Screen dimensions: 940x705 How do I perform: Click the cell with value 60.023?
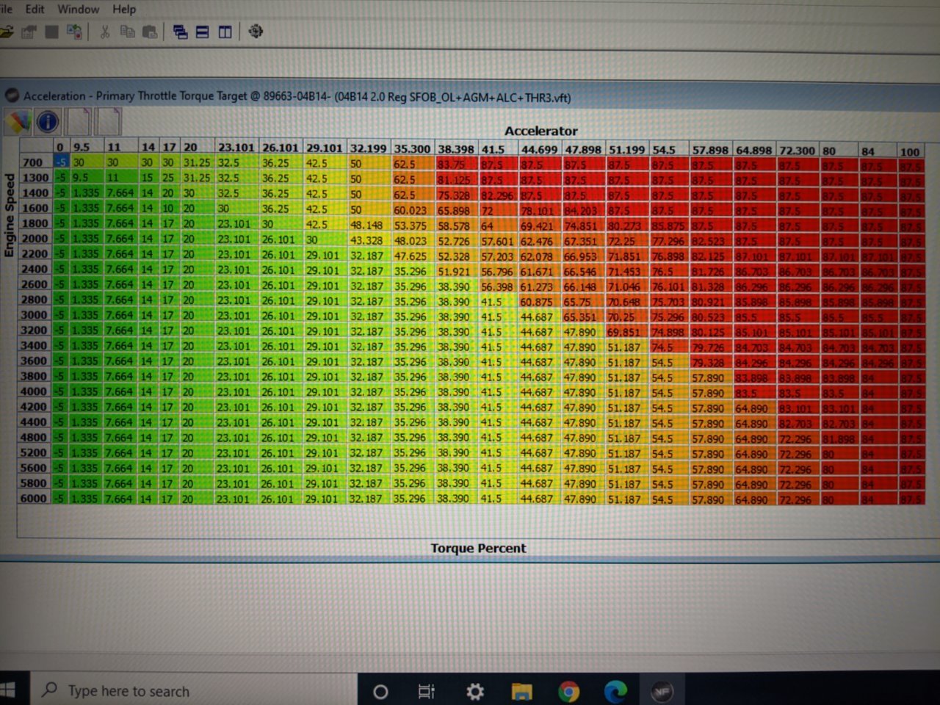pyautogui.click(x=412, y=210)
